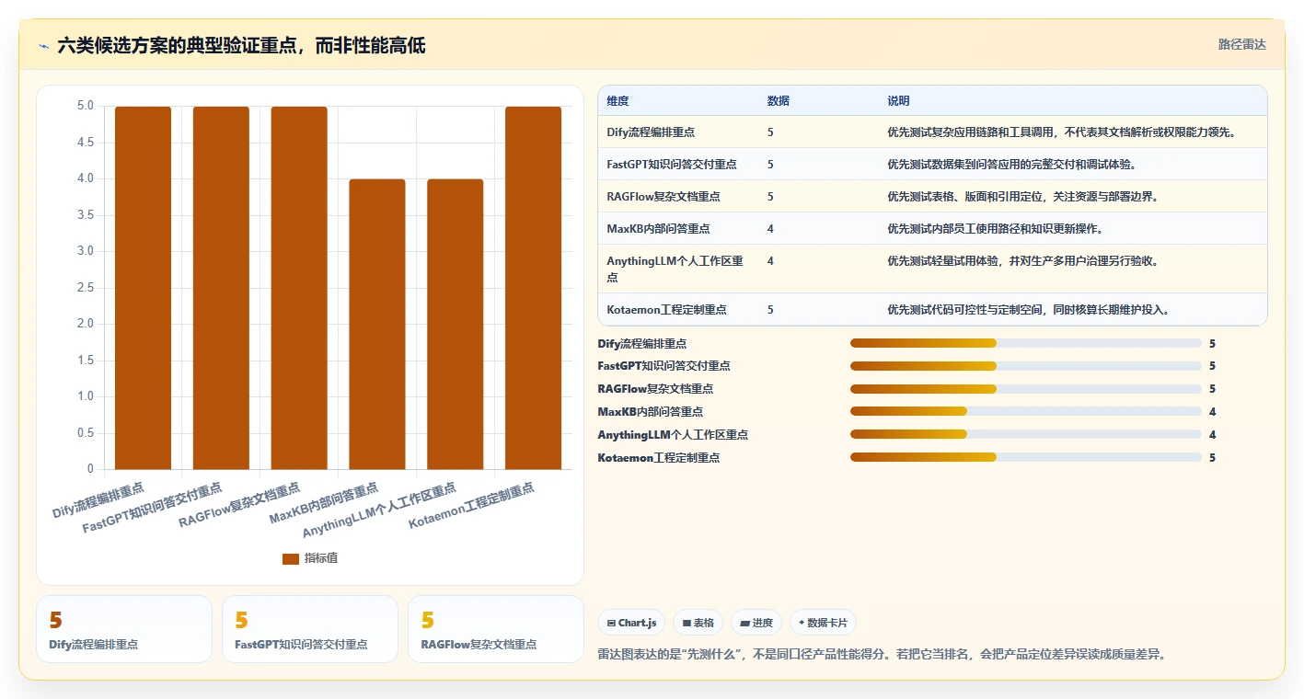Image resolution: width=1304 pixels, height=699 pixels.
Task: Click the Kotaemon工程定制重点 chart bar
Action: click(x=533, y=288)
